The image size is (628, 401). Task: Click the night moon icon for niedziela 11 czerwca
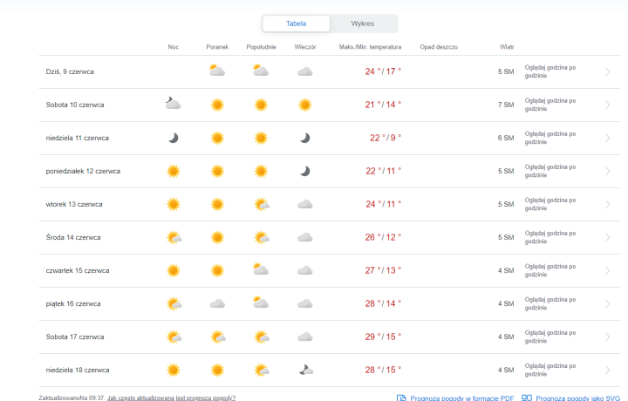tap(174, 138)
